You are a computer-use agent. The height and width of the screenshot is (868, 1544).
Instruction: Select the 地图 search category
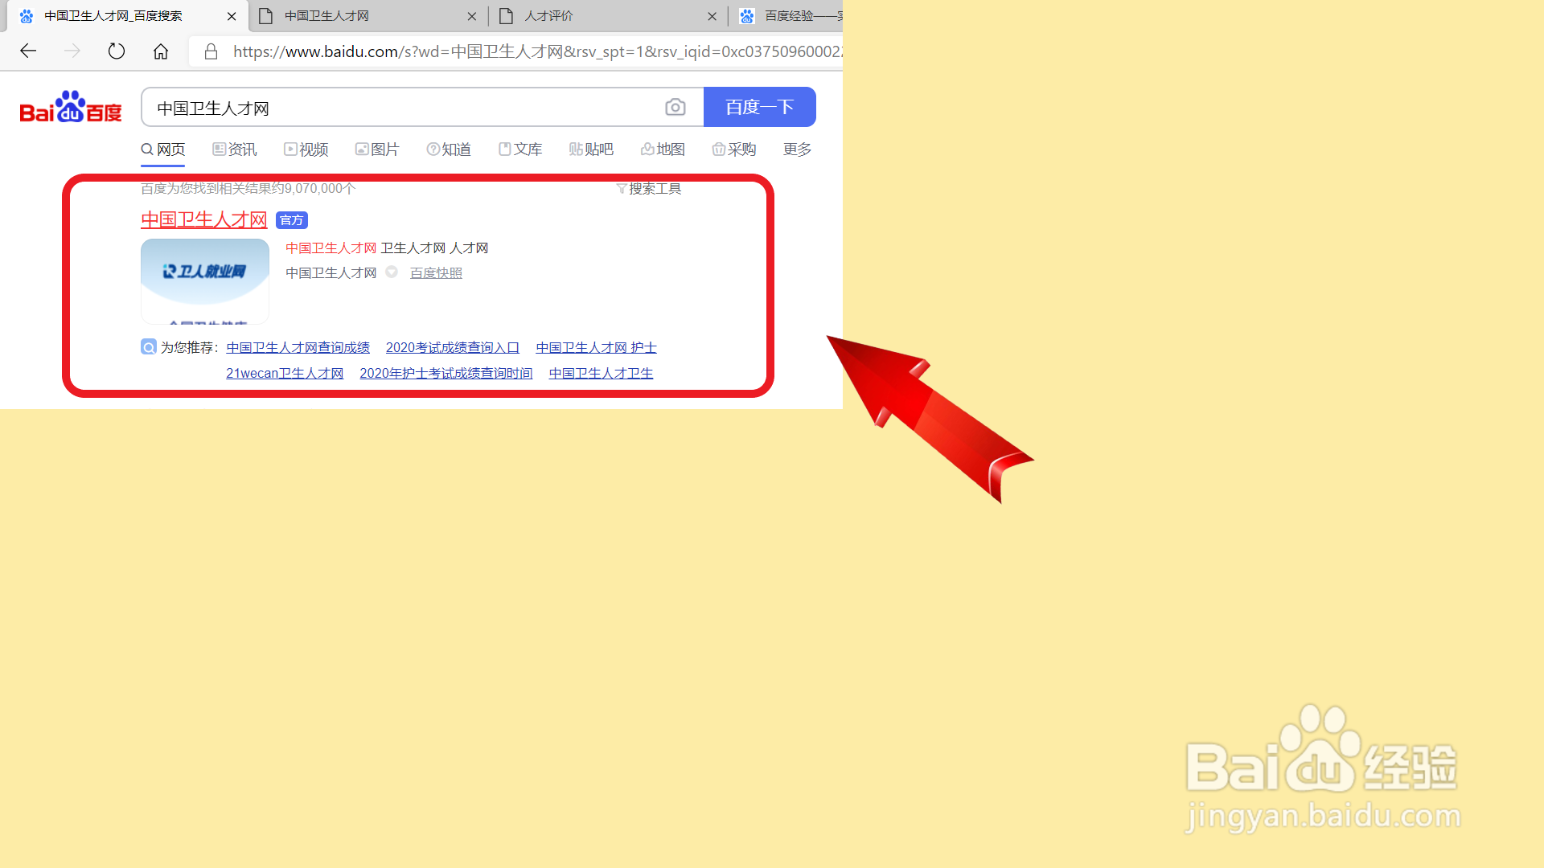[663, 149]
